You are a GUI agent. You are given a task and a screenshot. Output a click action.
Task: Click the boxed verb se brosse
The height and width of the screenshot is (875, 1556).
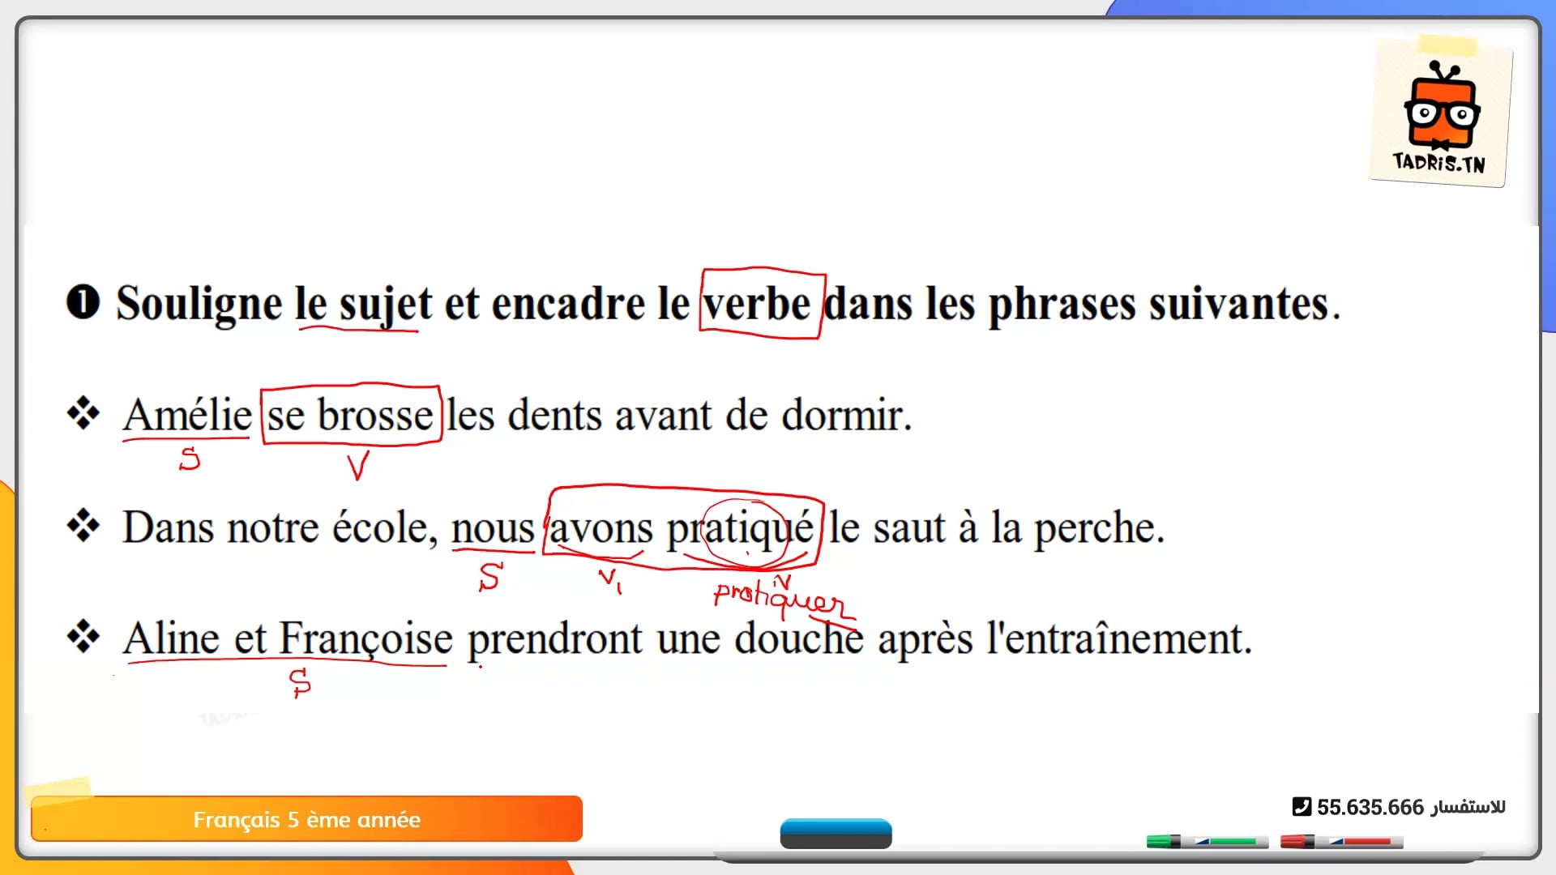tap(350, 416)
